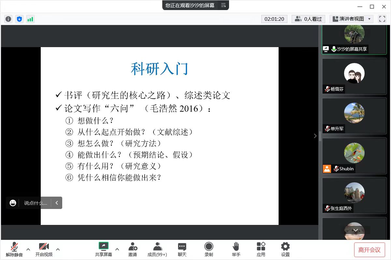The height and width of the screenshot is (260, 391).
Task: Click the red 离开会议 button
Action: click(x=369, y=250)
